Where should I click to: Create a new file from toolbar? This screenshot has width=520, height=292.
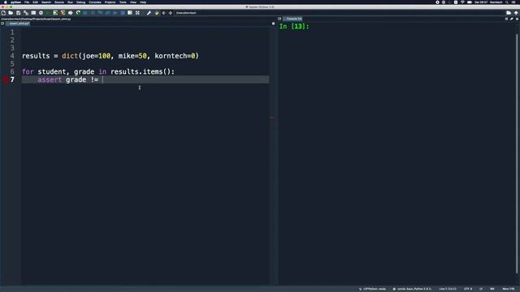pos(3,13)
